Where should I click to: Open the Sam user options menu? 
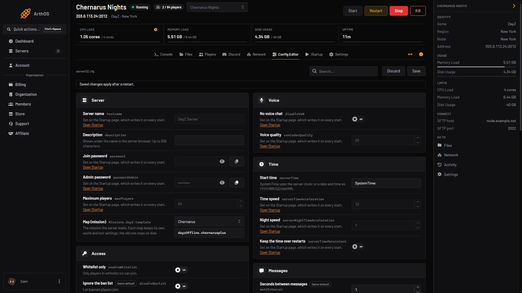coord(59,281)
